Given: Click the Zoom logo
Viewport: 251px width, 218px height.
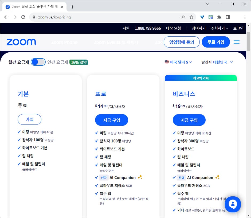Looking at the screenshot, I should point(21,42).
